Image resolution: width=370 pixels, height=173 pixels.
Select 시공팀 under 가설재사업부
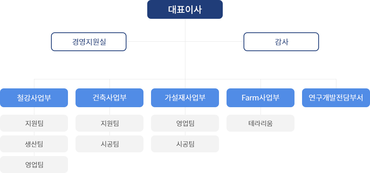click(x=185, y=144)
